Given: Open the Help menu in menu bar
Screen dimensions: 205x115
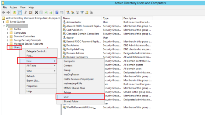Looking at the screenshot, I should pyautogui.click(x=31, y=7).
